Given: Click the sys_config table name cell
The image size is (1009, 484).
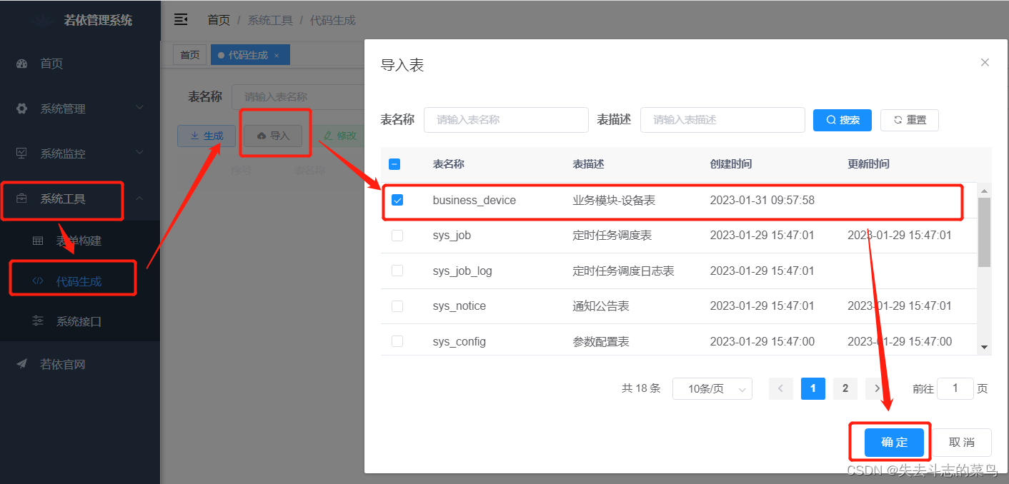Looking at the screenshot, I should pyautogui.click(x=459, y=341).
